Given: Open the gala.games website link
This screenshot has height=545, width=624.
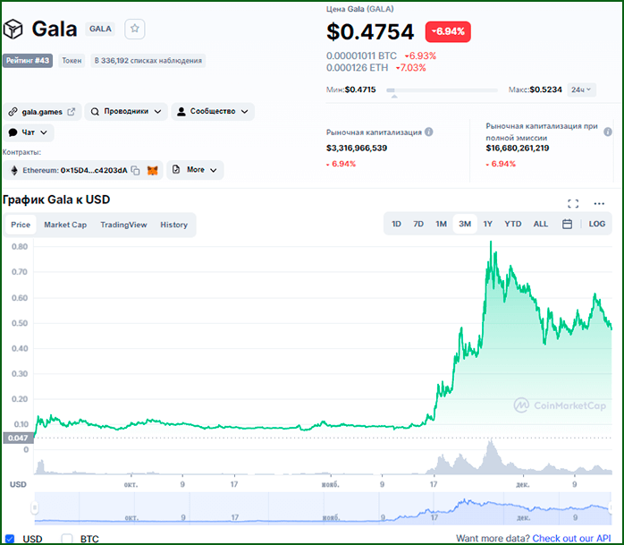Looking at the screenshot, I should (42, 112).
